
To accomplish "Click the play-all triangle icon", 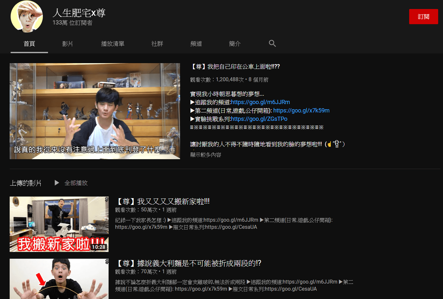I will tap(57, 183).
